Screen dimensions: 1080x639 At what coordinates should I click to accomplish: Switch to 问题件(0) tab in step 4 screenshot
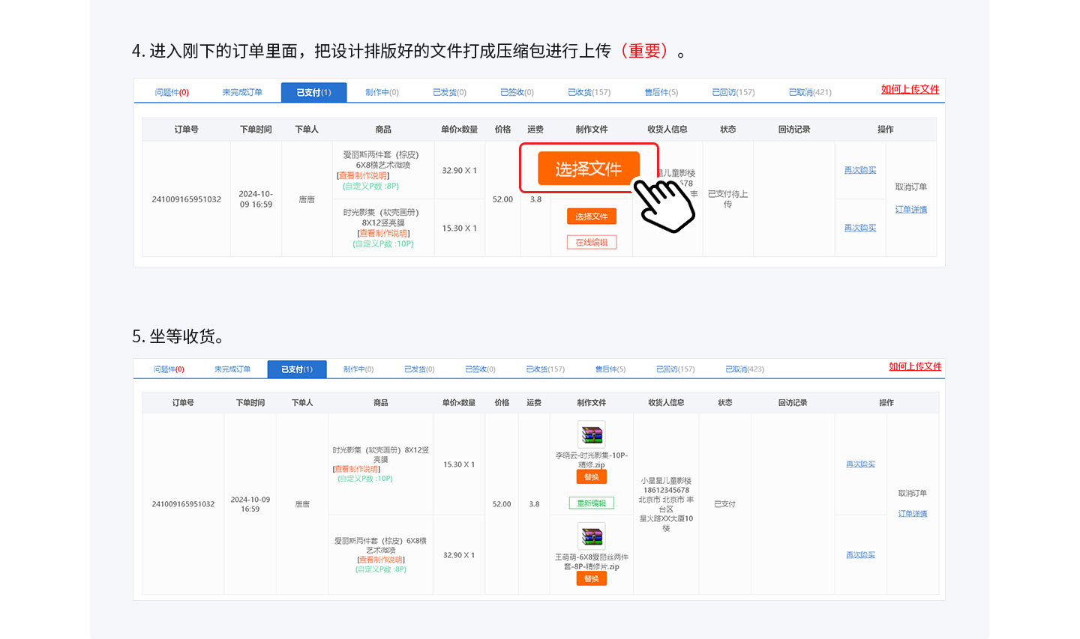click(172, 92)
